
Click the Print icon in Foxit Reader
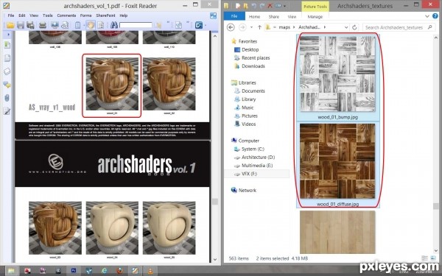[x=43, y=25]
